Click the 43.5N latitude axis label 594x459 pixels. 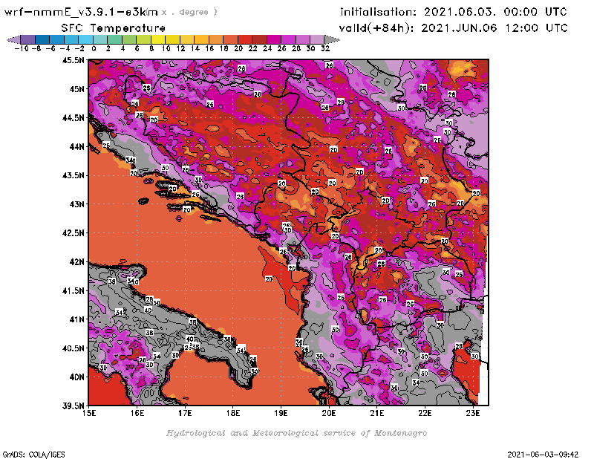pyautogui.click(x=73, y=175)
